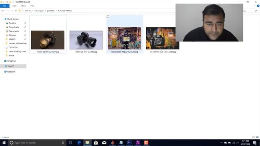Select the nikon-2979478_1920.jpg thumbnail
Screen dimensions: 260x146
click(x=48, y=40)
